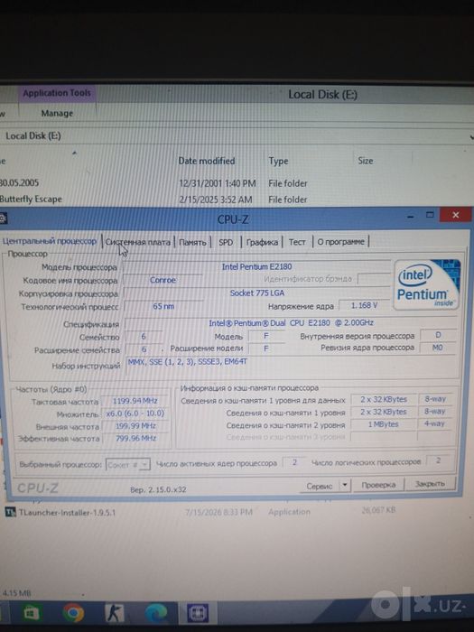Screen dimensions: 474x632
Task: Sort by Date modified column in Explorer
Action: point(207,161)
